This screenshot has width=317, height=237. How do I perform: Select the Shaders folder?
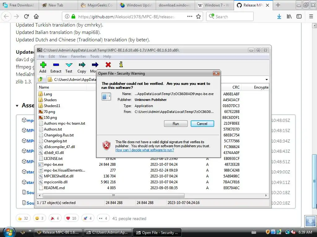pyautogui.click(x=50, y=100)
